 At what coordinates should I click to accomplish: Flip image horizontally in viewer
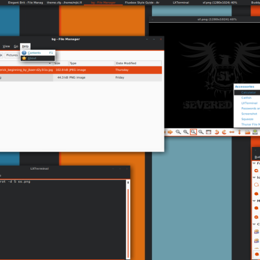[x=231, y=132]
